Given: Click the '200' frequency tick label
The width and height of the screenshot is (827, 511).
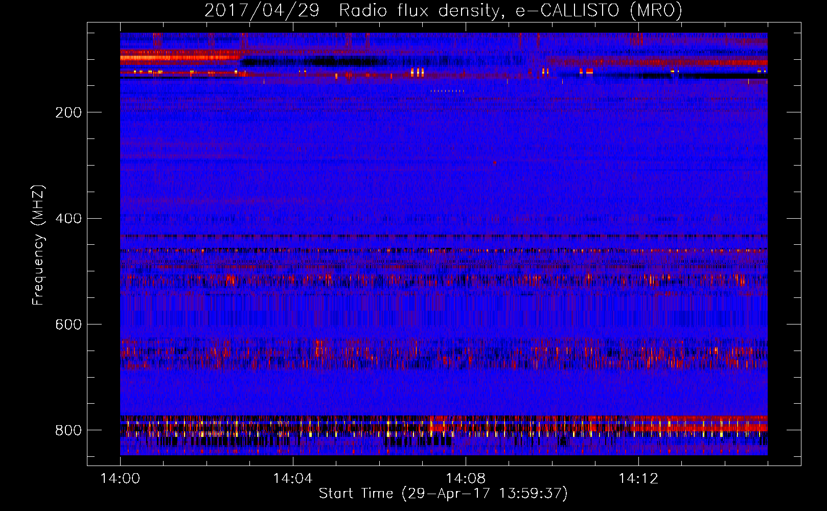Looking at the screenshot, I should (68, 112).
